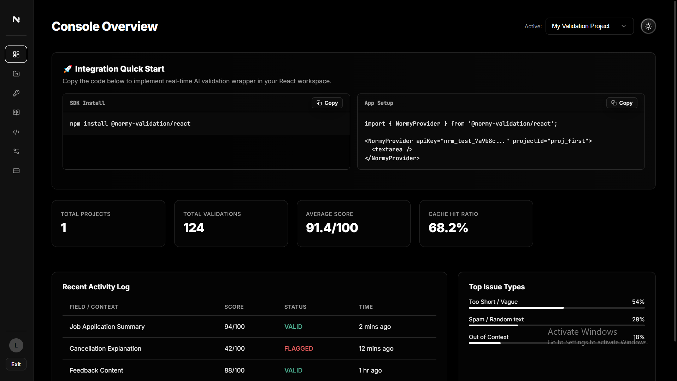Viewport: 677px width, 381px height.
Task: Click the Too Short / Vague progress bar
Action: pos(557,308)
